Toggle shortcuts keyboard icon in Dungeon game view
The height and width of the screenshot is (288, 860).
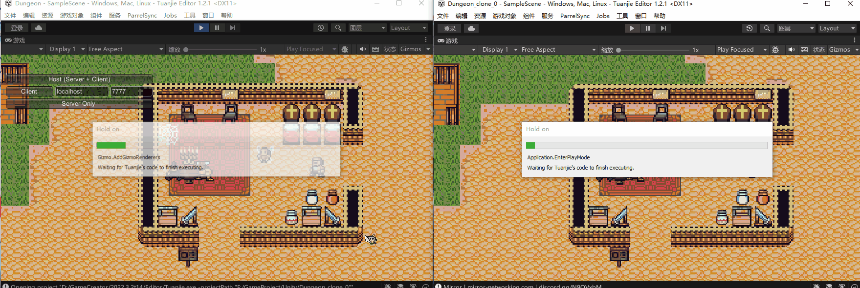coord(375,49)
